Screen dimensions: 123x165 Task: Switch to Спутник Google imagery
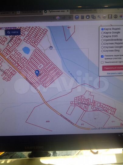pos(102,47)
